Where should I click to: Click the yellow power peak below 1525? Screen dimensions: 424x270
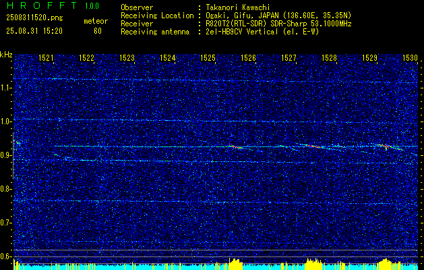[235, 264]
